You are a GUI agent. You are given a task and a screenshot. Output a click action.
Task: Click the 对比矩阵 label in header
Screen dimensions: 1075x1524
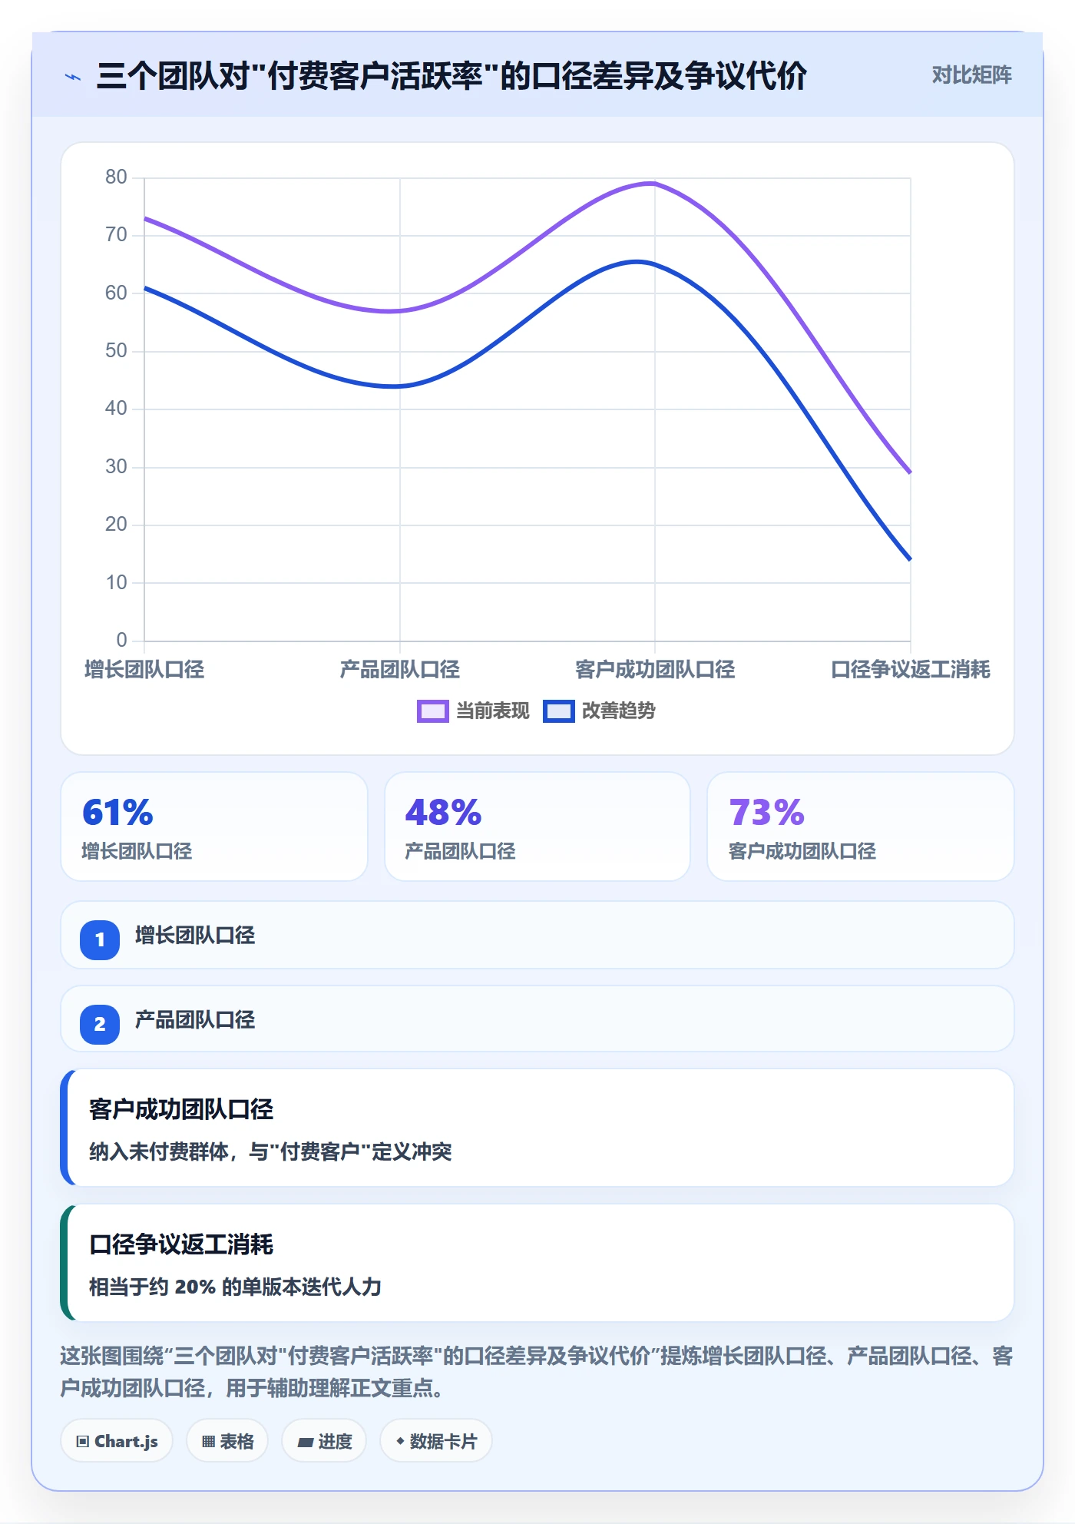971,75
